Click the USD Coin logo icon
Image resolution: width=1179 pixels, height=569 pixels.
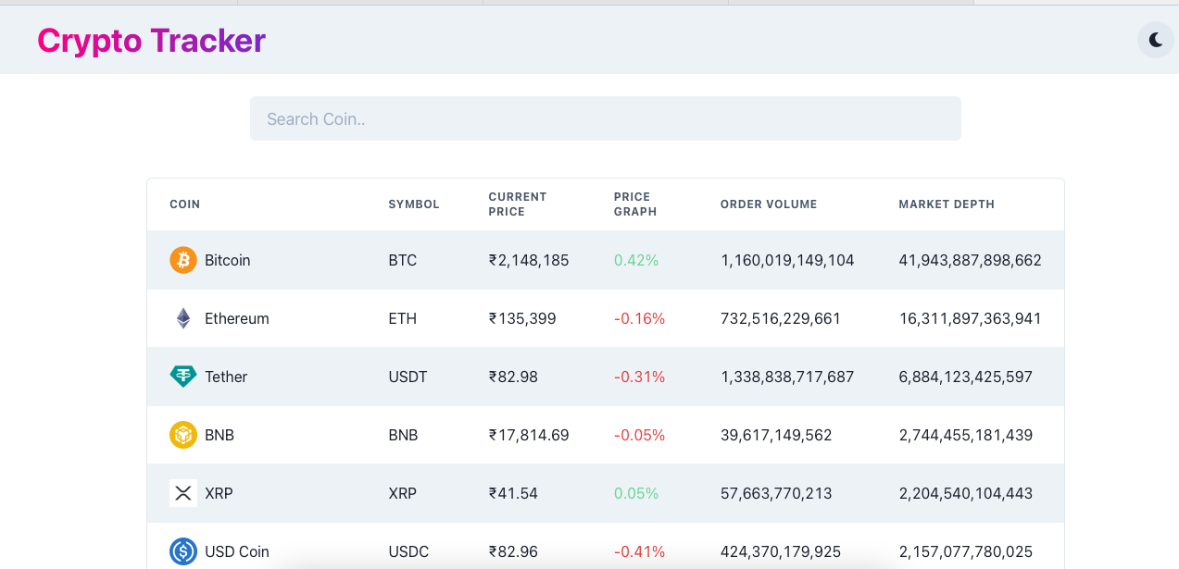(x=183, y=551)
